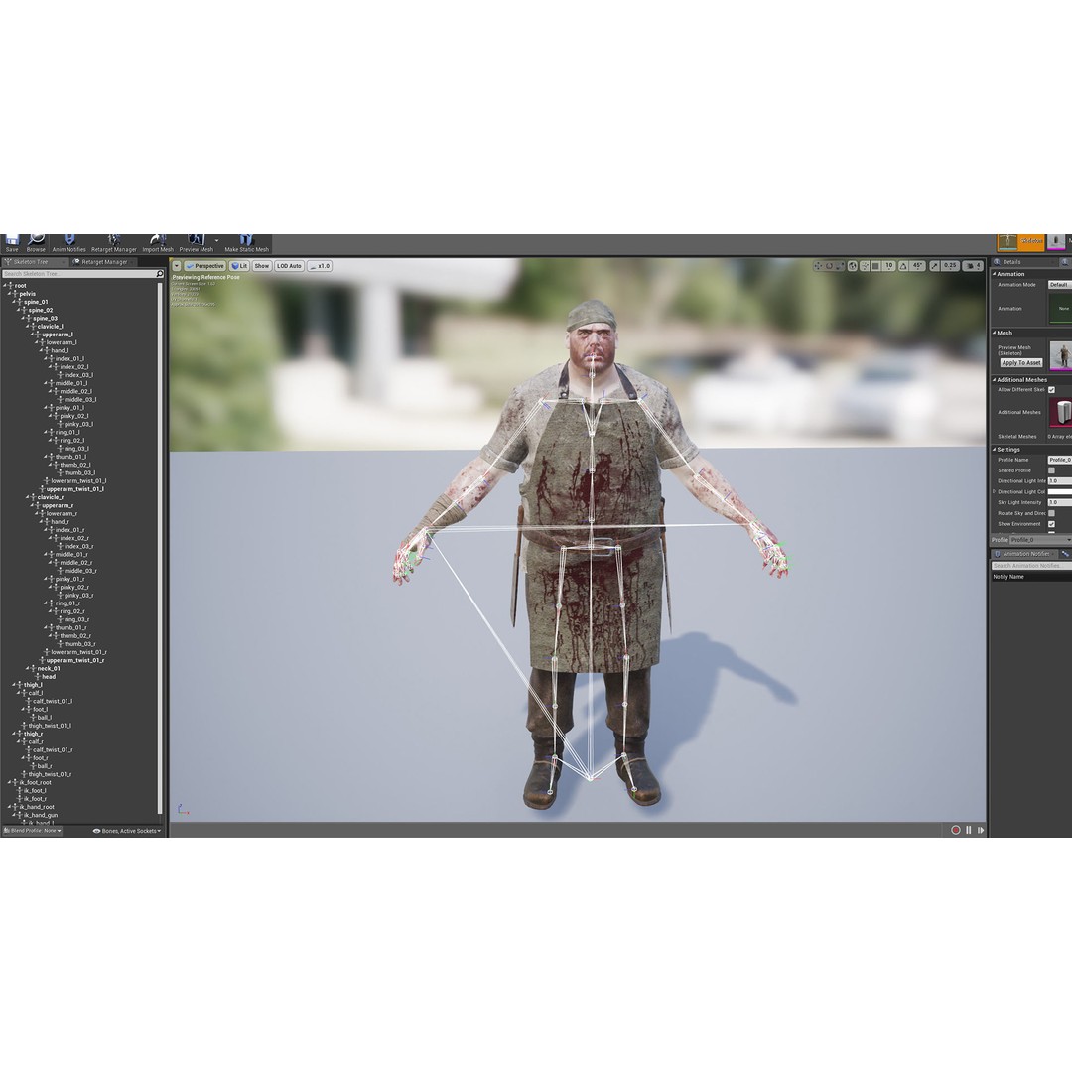Click the Search Skeleton Tree field
Viewport: 1072px width, 1072px height.
click(x=79, y=274)
